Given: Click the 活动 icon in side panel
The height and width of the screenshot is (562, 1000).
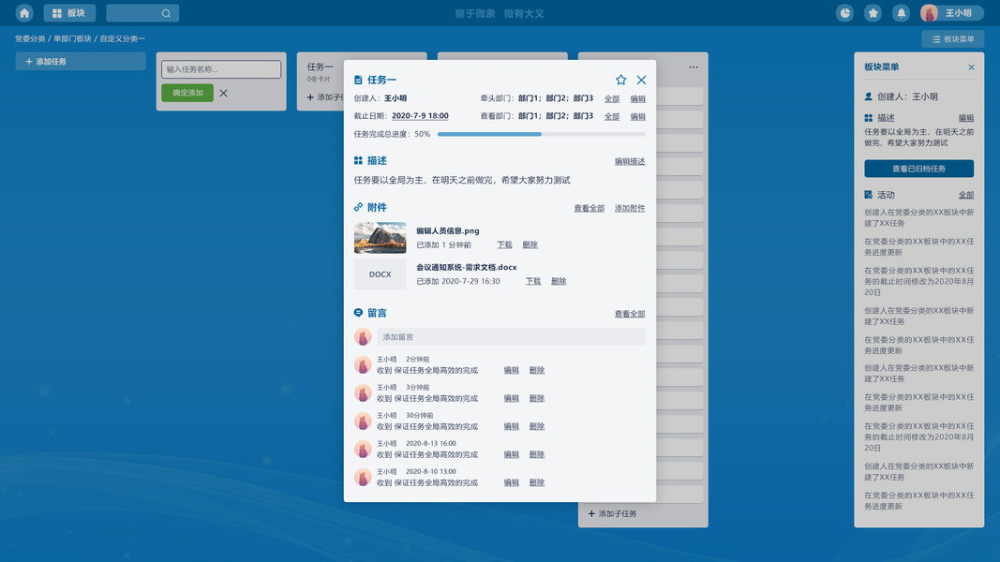Looking at the screenshot, I should pos(868,194).
